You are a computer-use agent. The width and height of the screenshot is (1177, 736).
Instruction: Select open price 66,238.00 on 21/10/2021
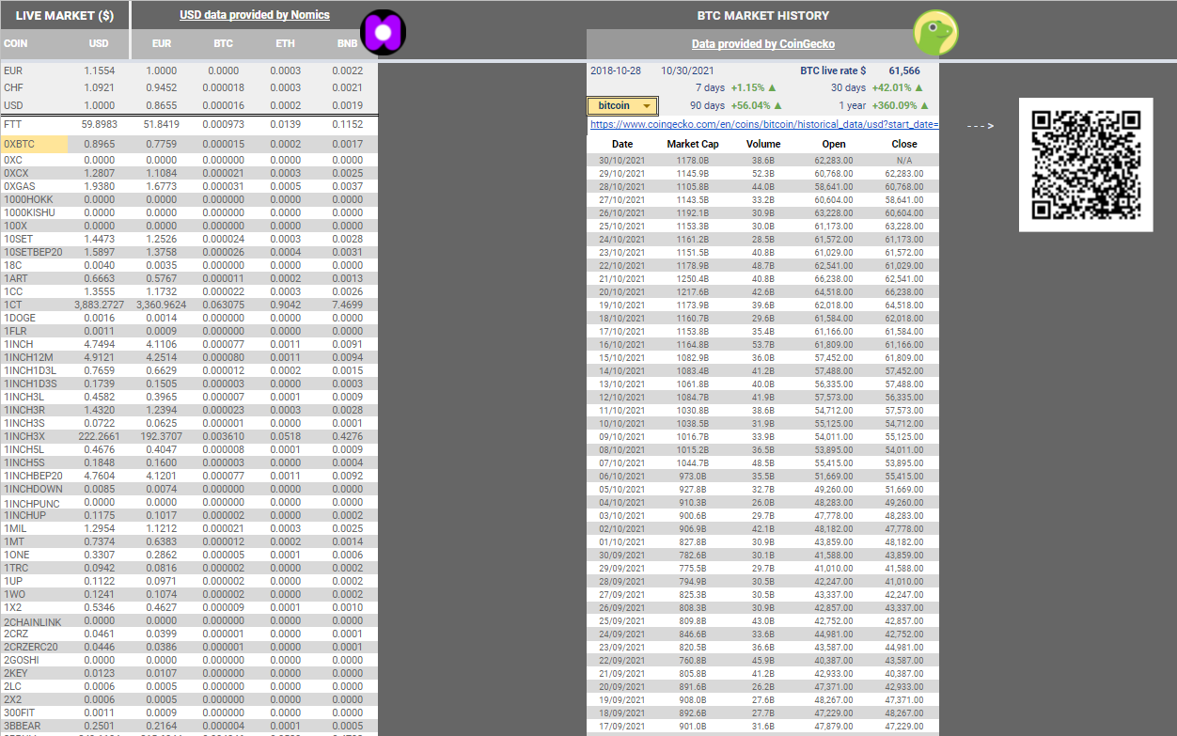click(834, 279)
